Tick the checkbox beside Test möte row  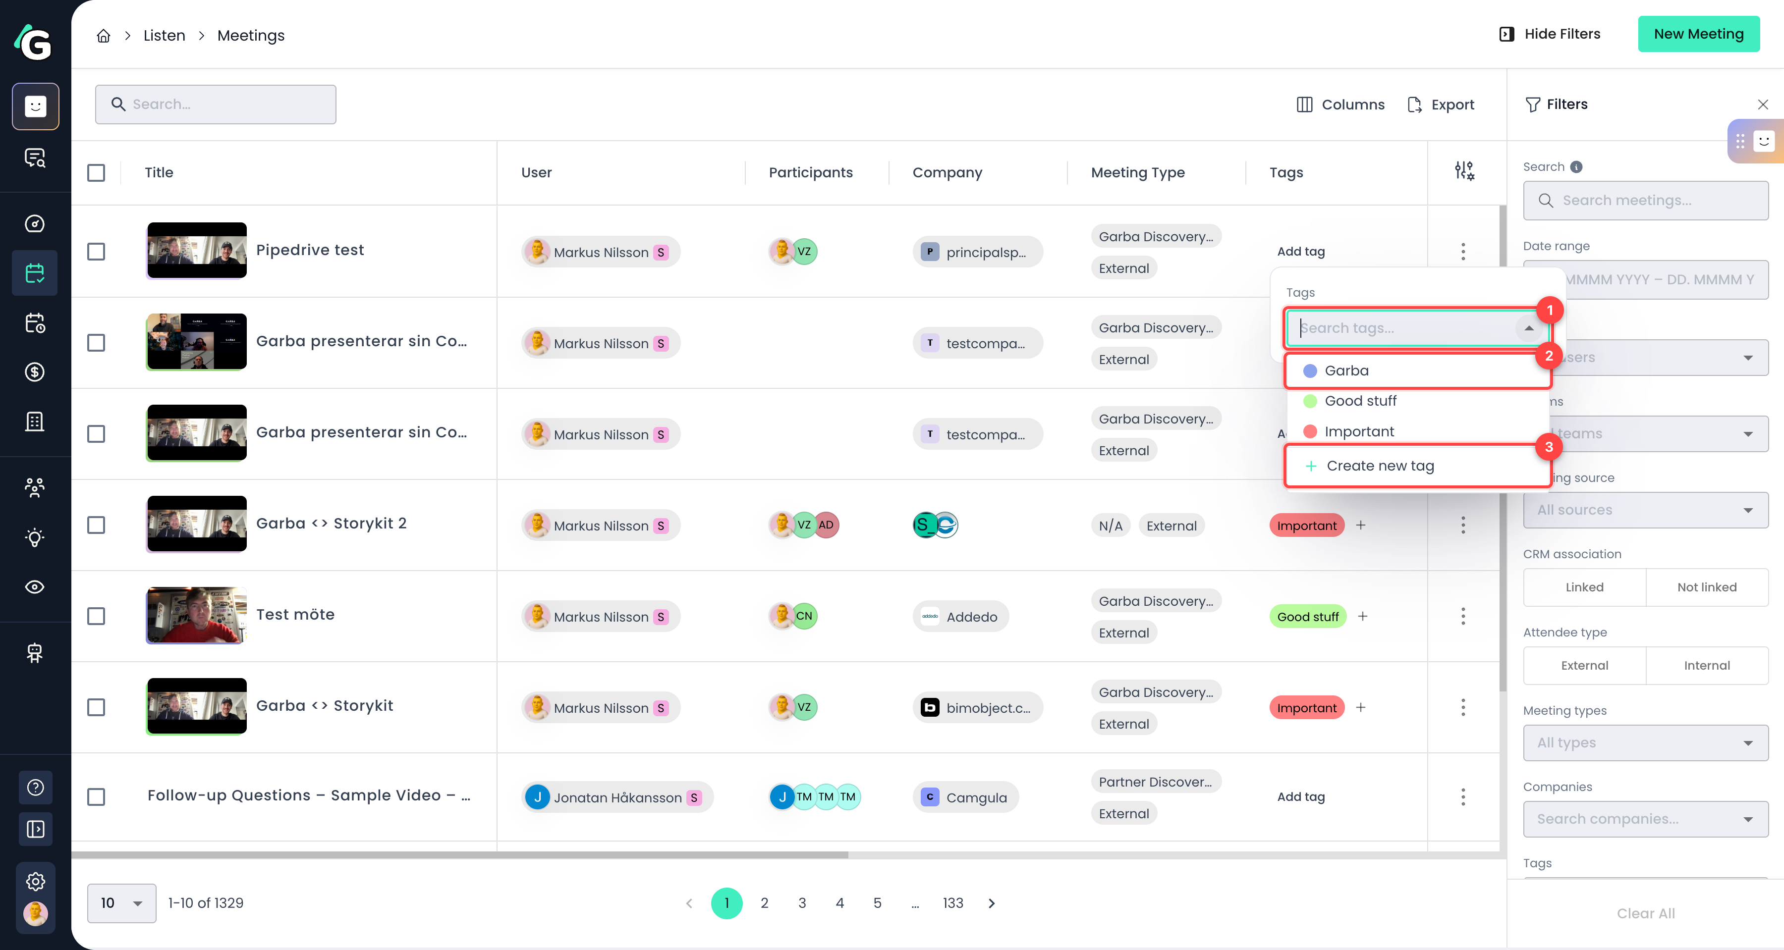[x=96, y=616]
